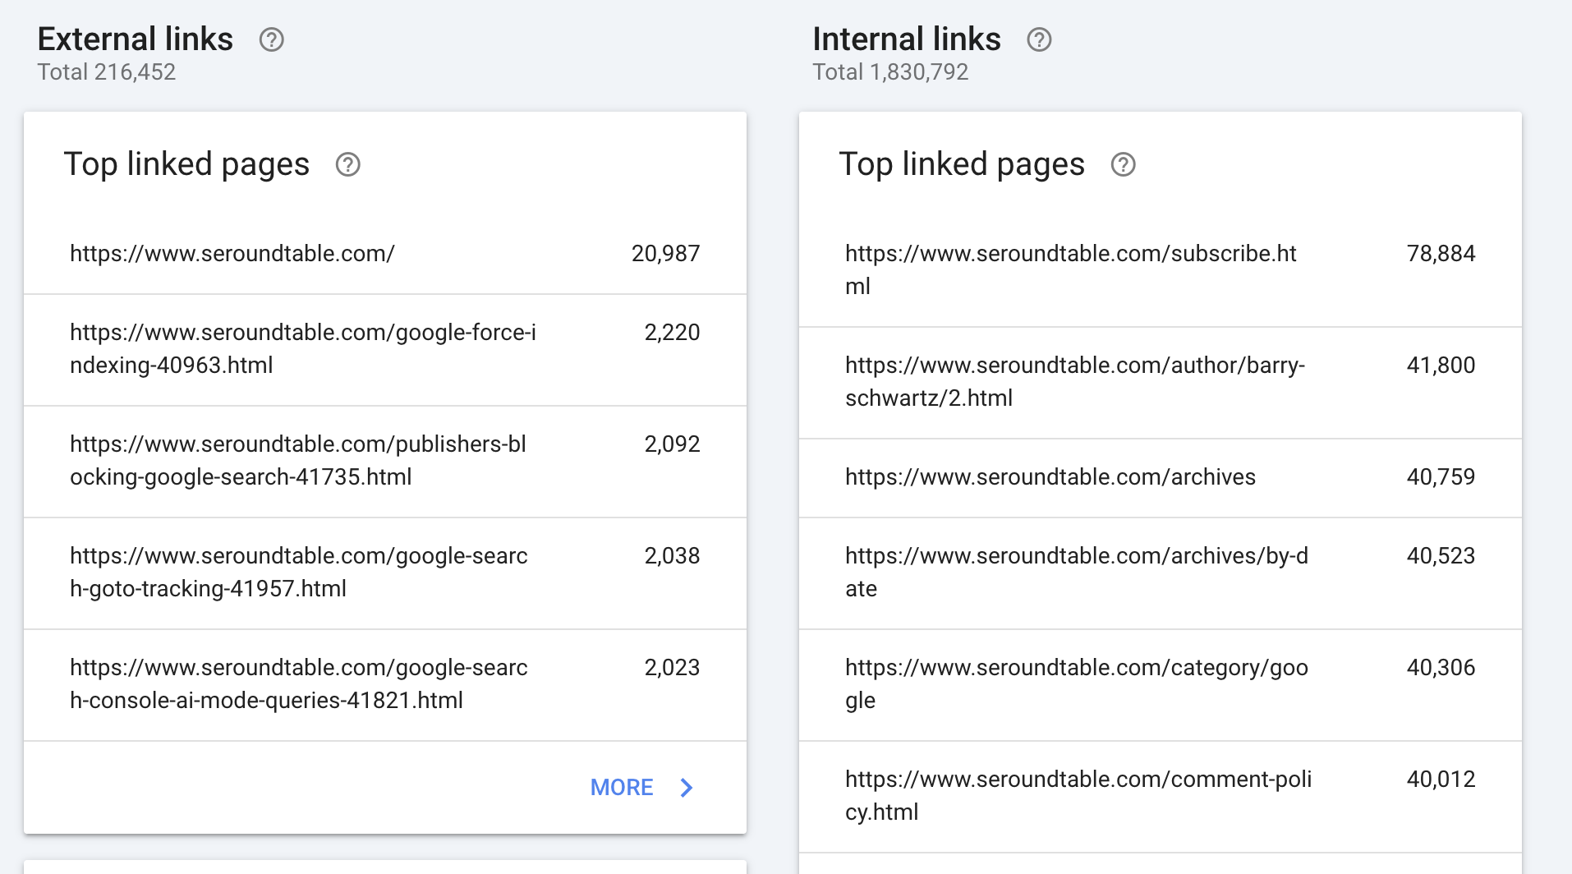Select author/barry-schwartz/2.html row
The image size is (1572, 874).
(1161, 383)
